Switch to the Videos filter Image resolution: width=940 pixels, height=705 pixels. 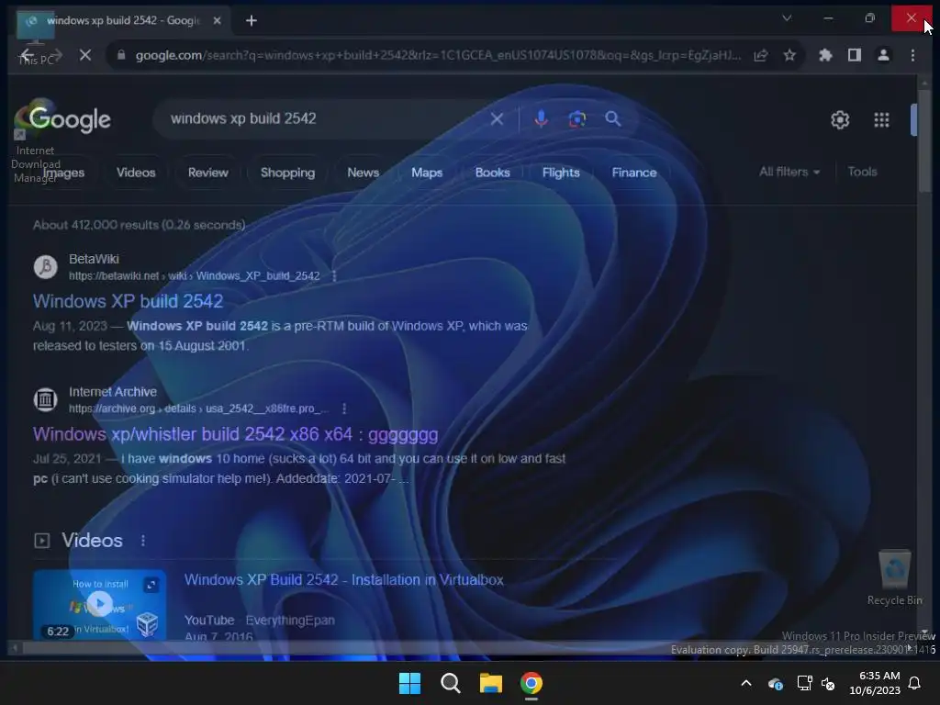pyautogui.click(x=136, y=173)
